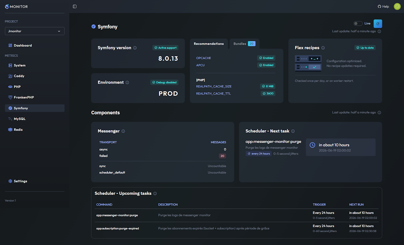
Task: Click the APCU recommendation link
Action: (x=200, y=65)
